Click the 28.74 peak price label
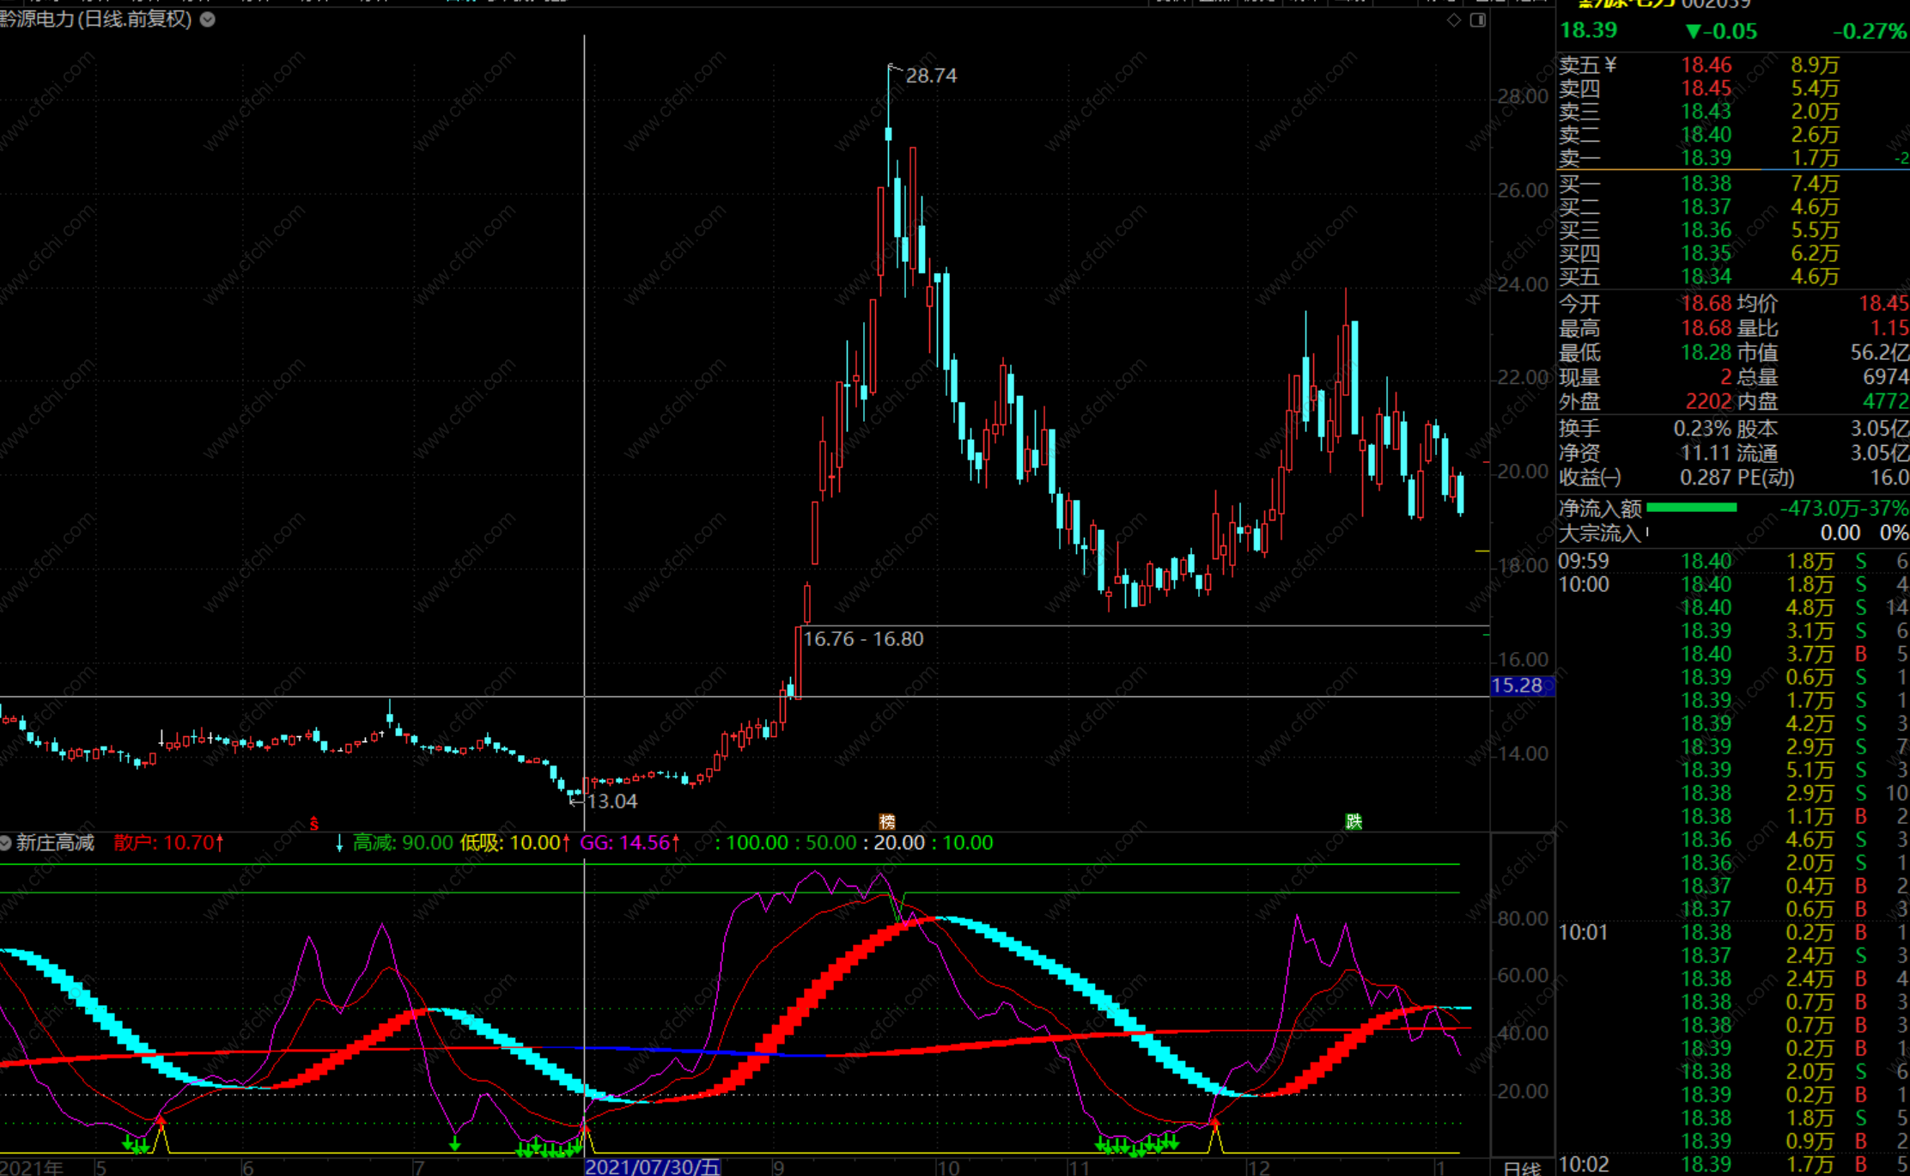 [931, 76]
